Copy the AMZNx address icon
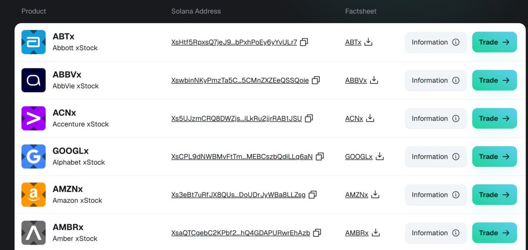 [312, 195]
